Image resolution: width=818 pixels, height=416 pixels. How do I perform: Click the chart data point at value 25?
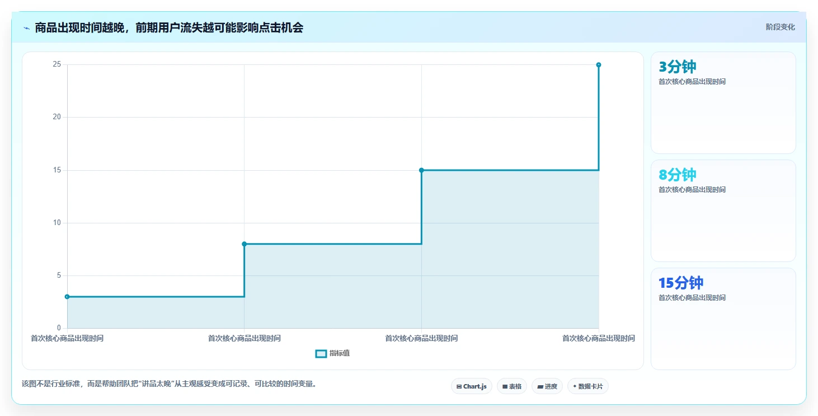click(x=599, y=65)
